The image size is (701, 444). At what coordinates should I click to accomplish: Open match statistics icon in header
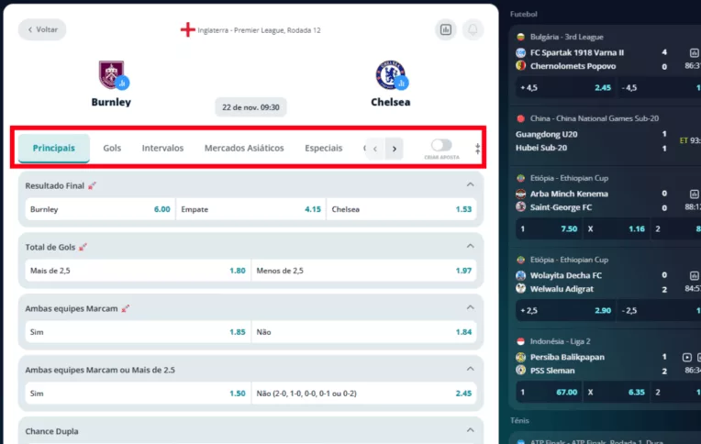point(446,29)
